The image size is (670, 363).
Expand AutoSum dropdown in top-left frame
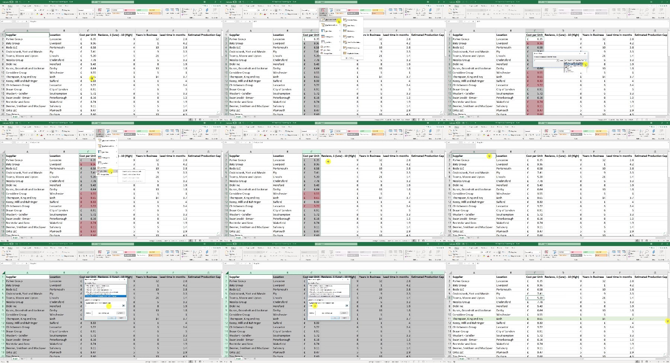click(191, 9)
